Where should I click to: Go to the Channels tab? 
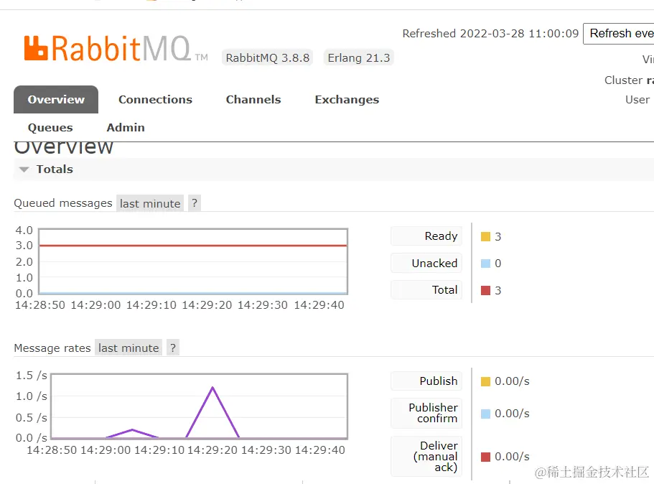(253, 99)
